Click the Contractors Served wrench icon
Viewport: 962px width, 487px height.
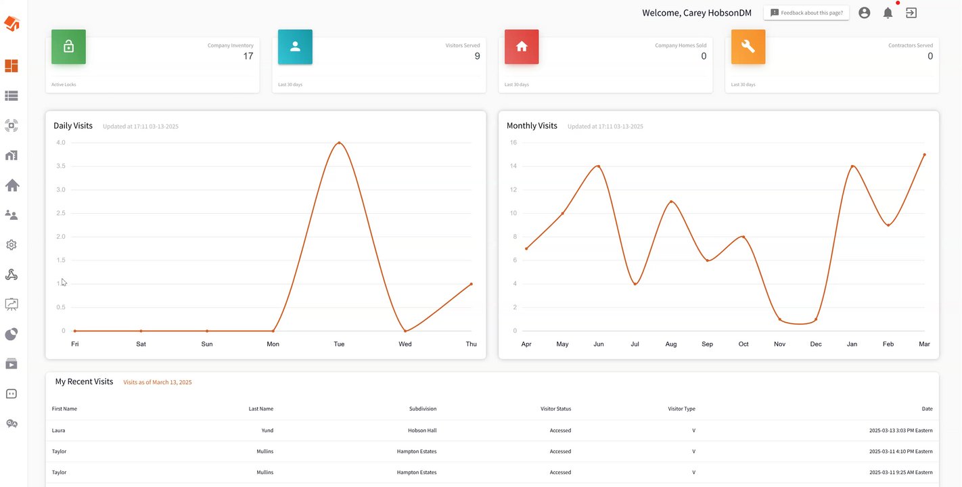[748, 47]
